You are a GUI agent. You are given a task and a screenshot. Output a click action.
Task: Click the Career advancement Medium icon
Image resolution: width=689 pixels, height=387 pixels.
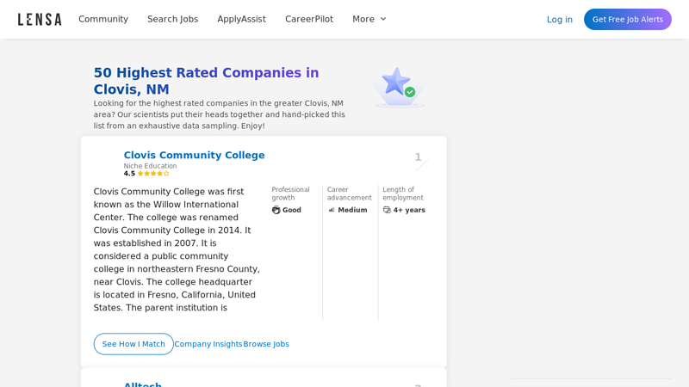point(332,210)
